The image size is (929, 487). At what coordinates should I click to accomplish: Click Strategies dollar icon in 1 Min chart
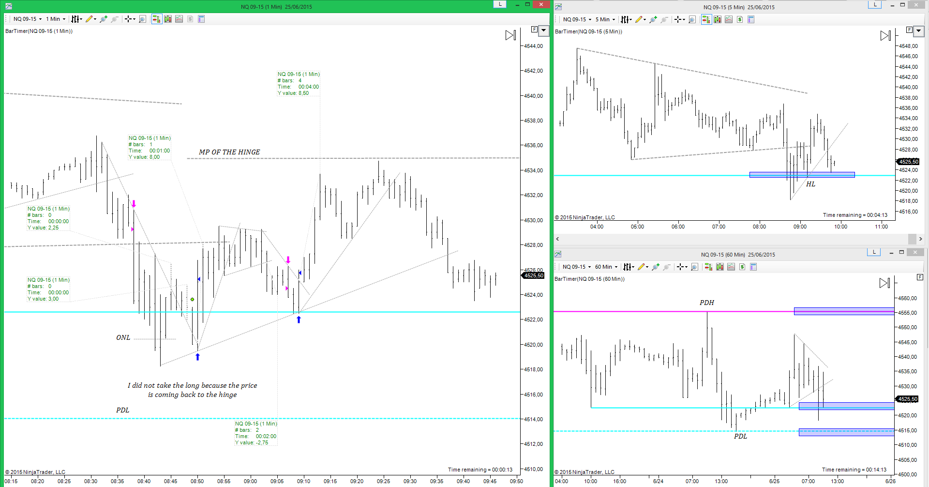tap(190, 19)
